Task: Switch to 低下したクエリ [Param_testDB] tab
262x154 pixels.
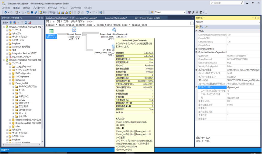Action: coord(148,18)
